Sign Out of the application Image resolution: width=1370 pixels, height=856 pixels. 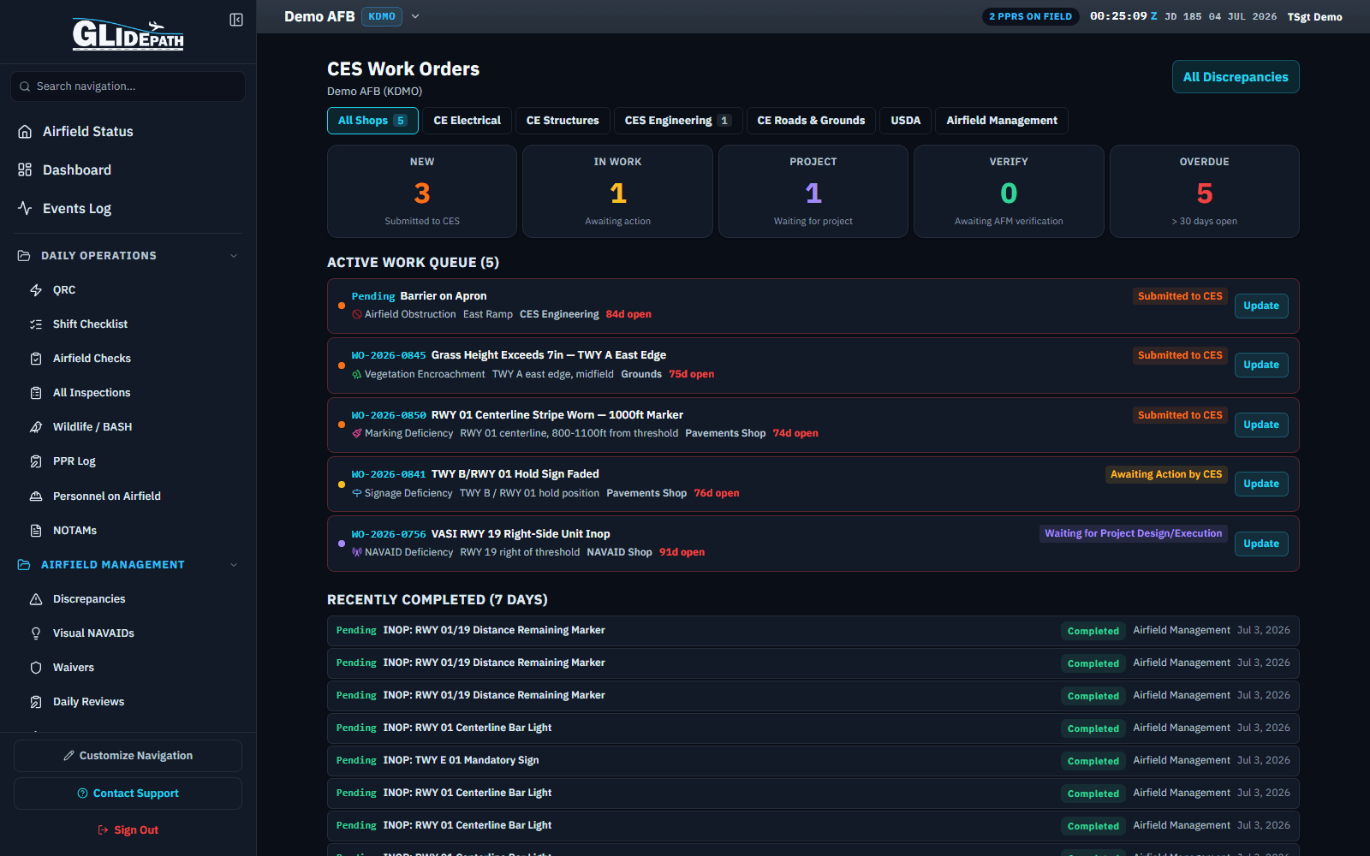[x=128, y=830]
